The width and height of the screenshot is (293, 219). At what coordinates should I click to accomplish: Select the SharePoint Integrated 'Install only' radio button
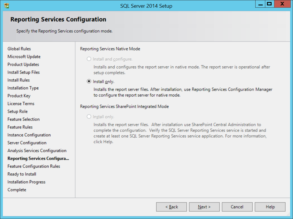[x=89, y=117]
